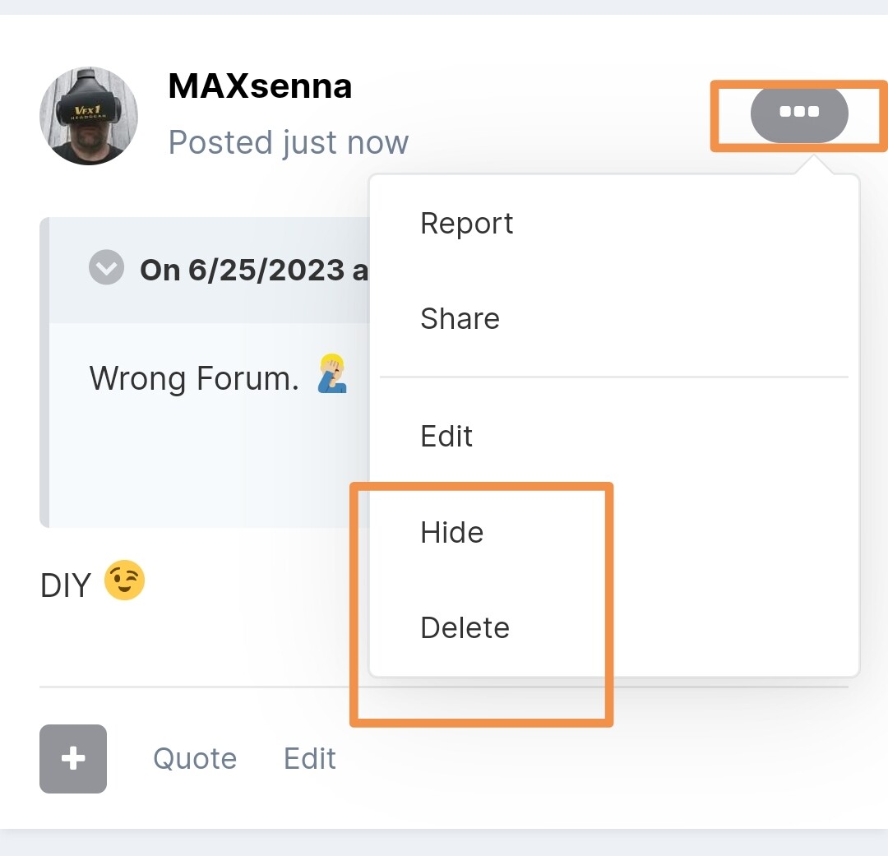
Task: Open the MAXsenna username link
Action: (x=260, y=86)
